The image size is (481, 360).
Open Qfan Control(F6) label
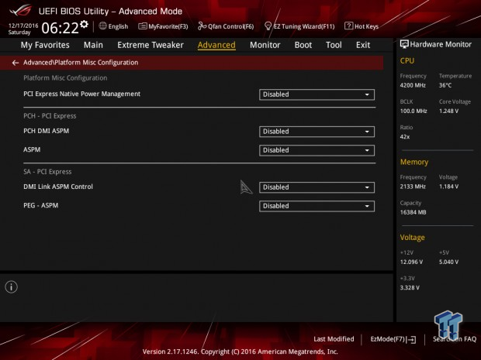click(230, 26)
